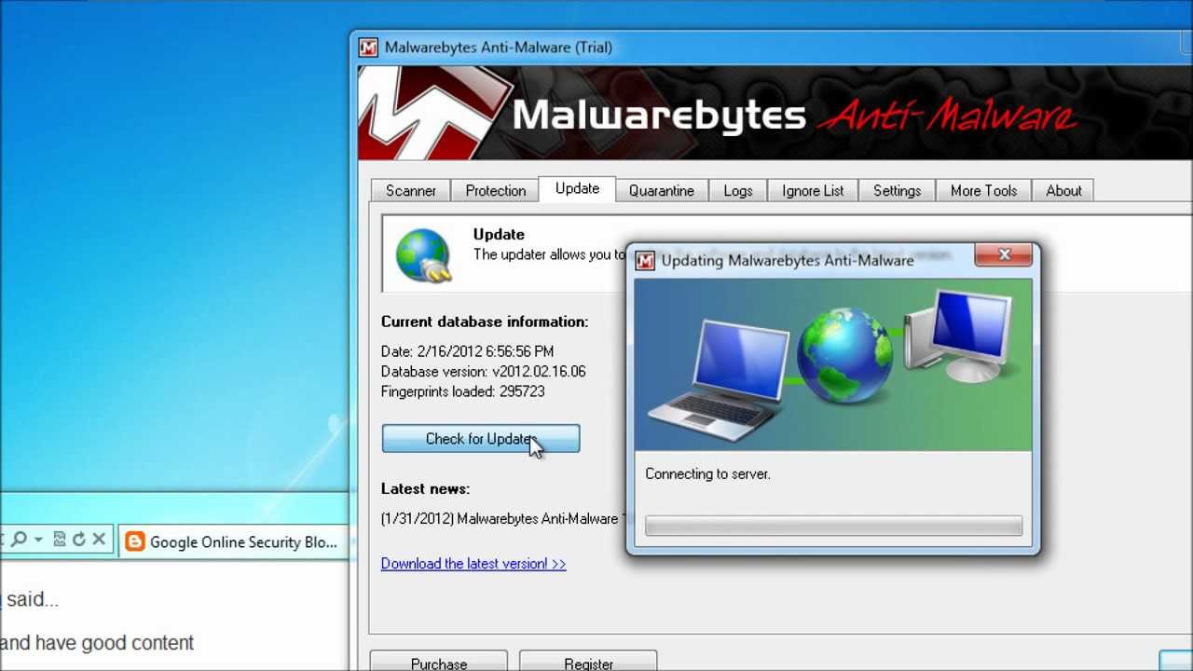Image resolution: width=1193 pixels, height=671 pixels.
Task: Click the Purchase button
Action: click(x=439, y=663)
